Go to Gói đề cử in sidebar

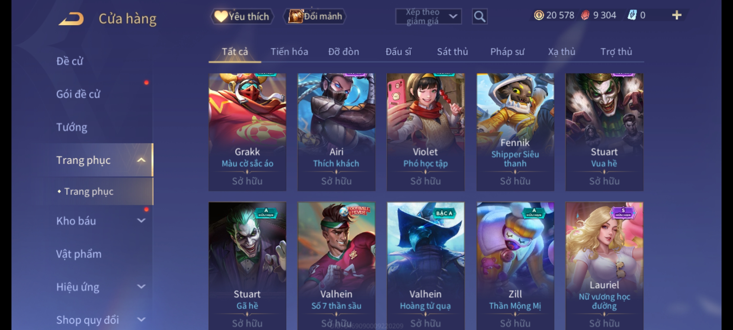pyautogui.click(x=78, y=94)
